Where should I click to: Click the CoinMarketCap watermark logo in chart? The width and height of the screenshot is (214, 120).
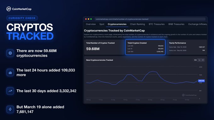tap(189, 95)
